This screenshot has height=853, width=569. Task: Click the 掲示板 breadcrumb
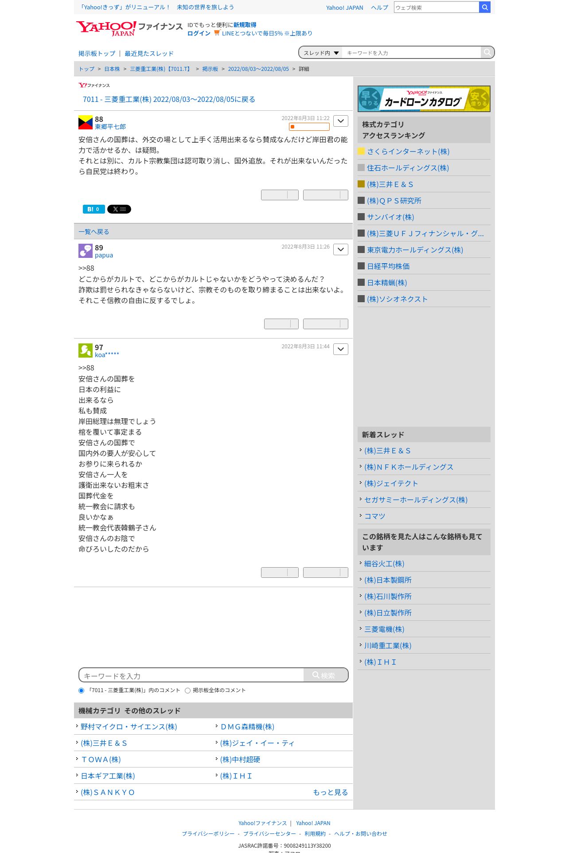click(x=210, y=69)
